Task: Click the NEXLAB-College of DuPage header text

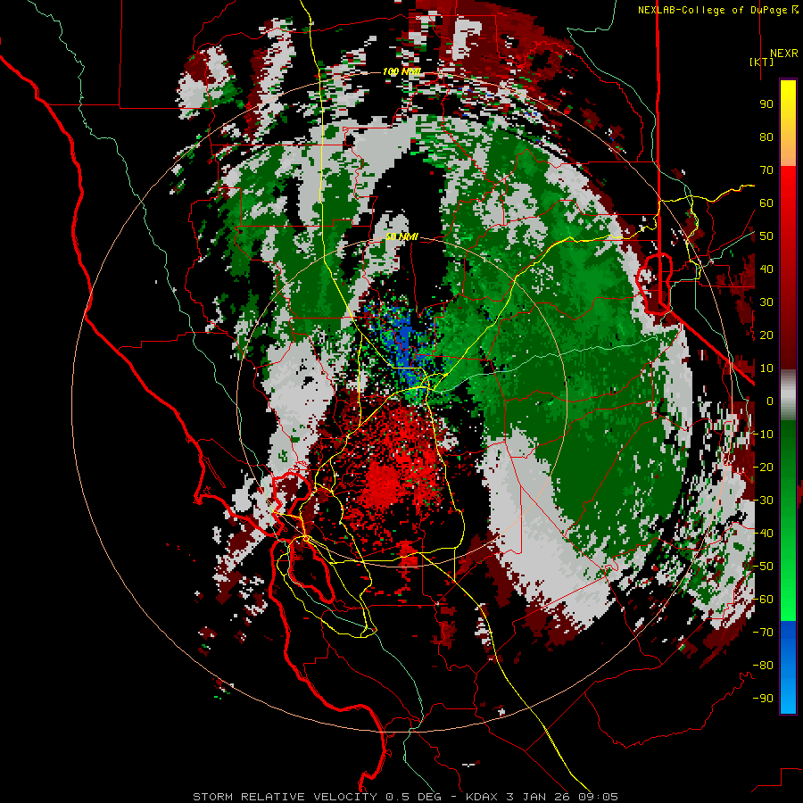Action: point(715,10)
